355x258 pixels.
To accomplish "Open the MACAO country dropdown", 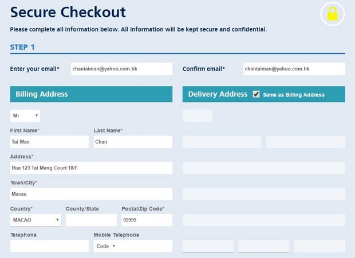I will pyautogui.click(x=35, y=220).
